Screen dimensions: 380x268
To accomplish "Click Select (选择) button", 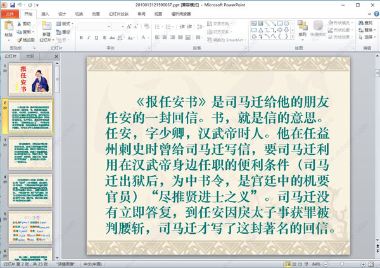I will [x=367, y=37].
